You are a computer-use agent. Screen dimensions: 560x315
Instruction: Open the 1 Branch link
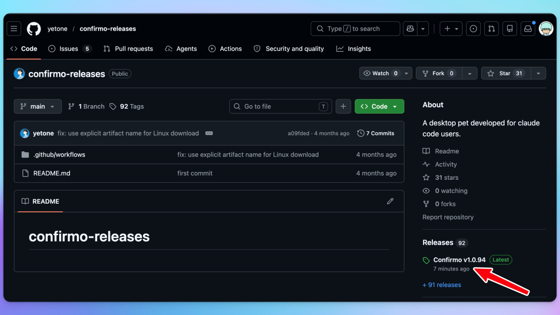click(87, 106)
